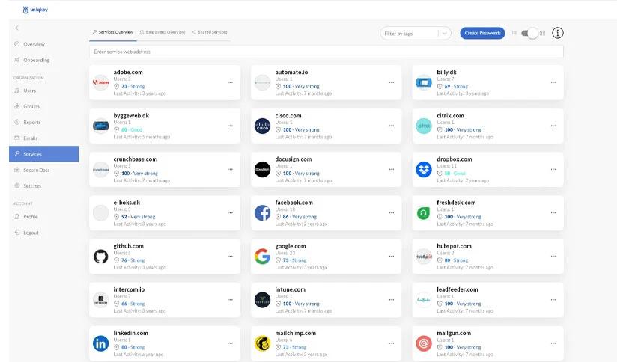
Task: Focus the Enter service web address field
Action: pos(326,52)
